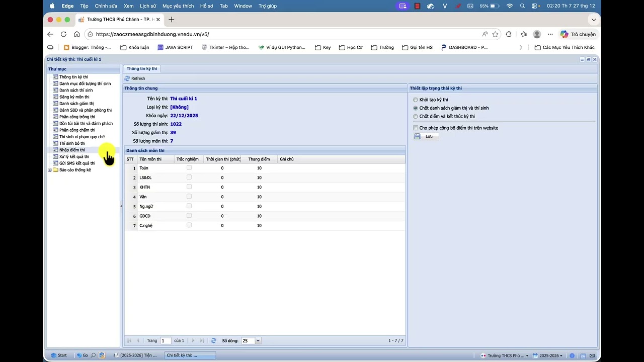Select Chốt danh sách giám thị và thí sinh

click(416, 108)
